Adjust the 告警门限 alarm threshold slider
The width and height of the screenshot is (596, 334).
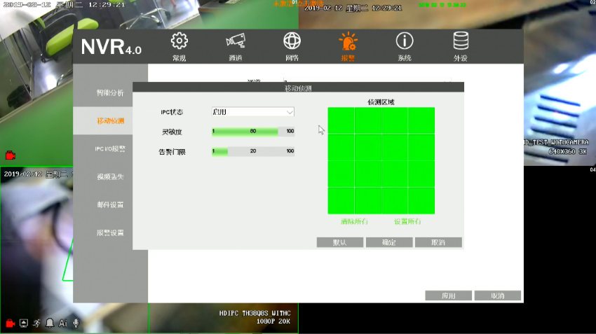pos(252,151)
